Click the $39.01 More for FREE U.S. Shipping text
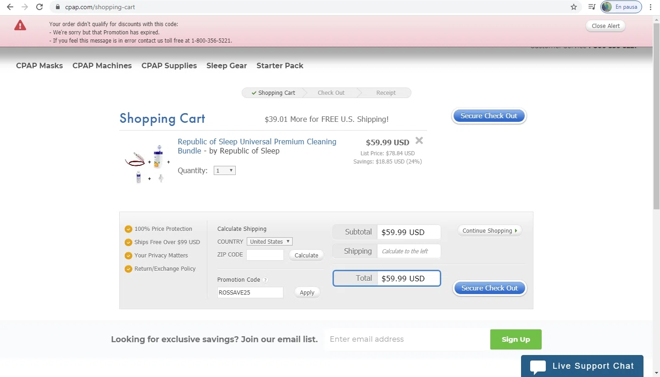 tap(327, 119)
